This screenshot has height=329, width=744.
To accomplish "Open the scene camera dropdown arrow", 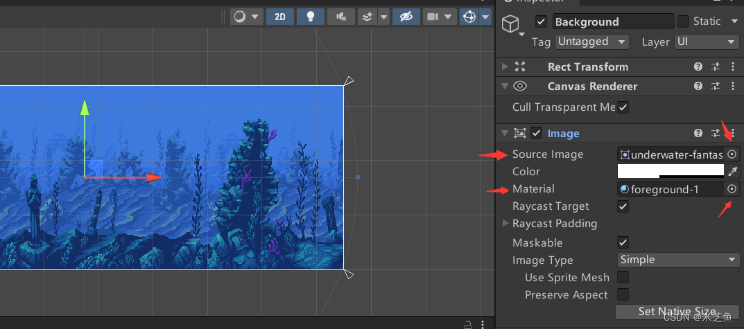I will click(449, 17).
